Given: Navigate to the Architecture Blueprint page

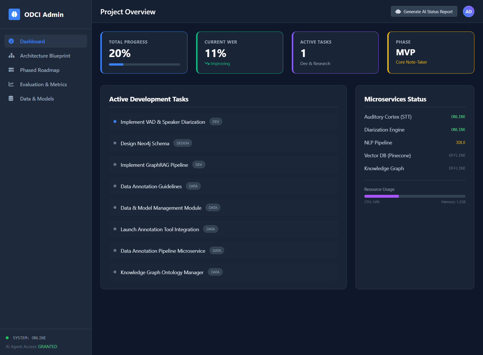Looking at the screenshot, I should pyautogui.click(x=45, y=56).
